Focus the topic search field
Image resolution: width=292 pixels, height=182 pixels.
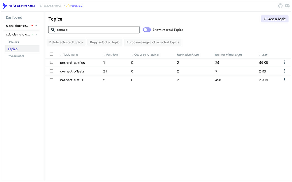point(94,30)
